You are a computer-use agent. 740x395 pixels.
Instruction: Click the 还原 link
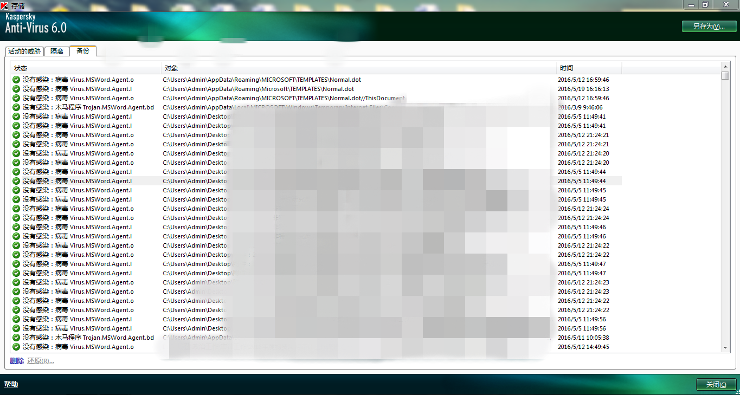tap(41, 361)
